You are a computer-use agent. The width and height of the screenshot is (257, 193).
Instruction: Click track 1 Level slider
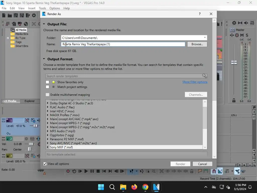[35, 126]
